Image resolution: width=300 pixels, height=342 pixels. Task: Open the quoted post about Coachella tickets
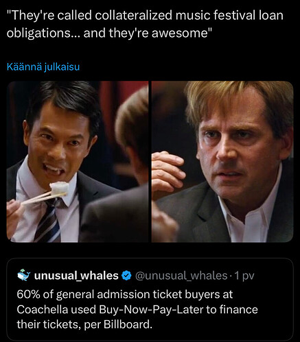pyautogui.click(x=150, y=300)
